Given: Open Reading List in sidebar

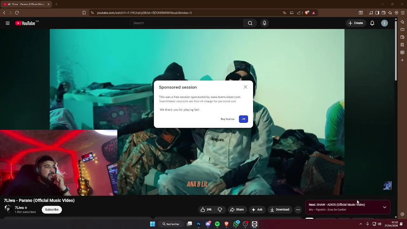Looking at the screenshot, I should 402,52.
